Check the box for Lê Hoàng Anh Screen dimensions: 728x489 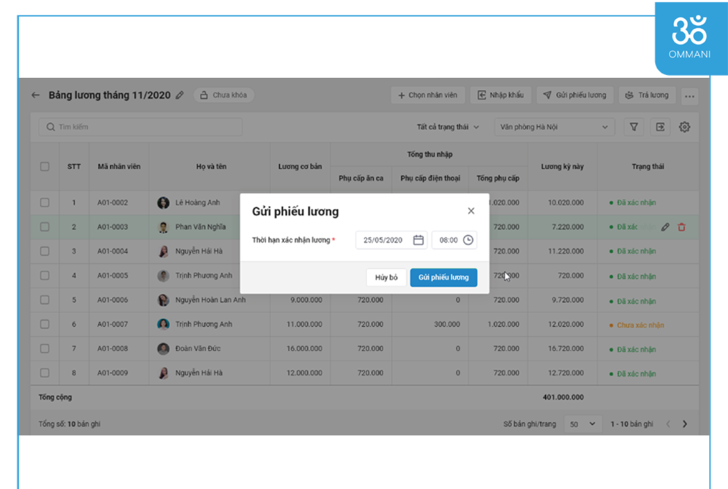[x=44, y=203]
